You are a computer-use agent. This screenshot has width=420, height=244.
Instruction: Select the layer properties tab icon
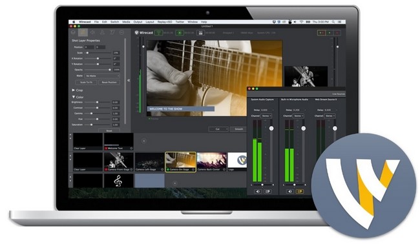(83, 32)
